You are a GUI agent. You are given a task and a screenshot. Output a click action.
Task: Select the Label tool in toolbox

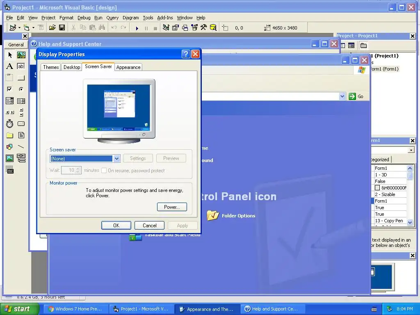click(10, 66)
